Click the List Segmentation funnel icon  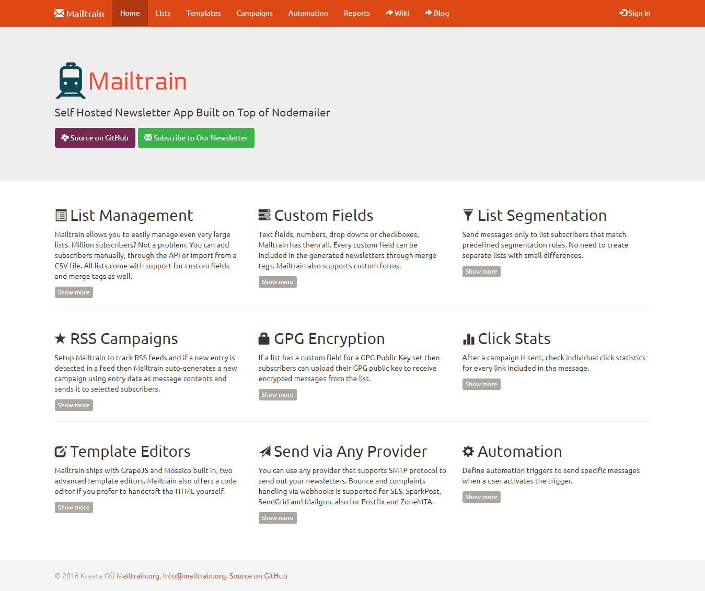468,216
